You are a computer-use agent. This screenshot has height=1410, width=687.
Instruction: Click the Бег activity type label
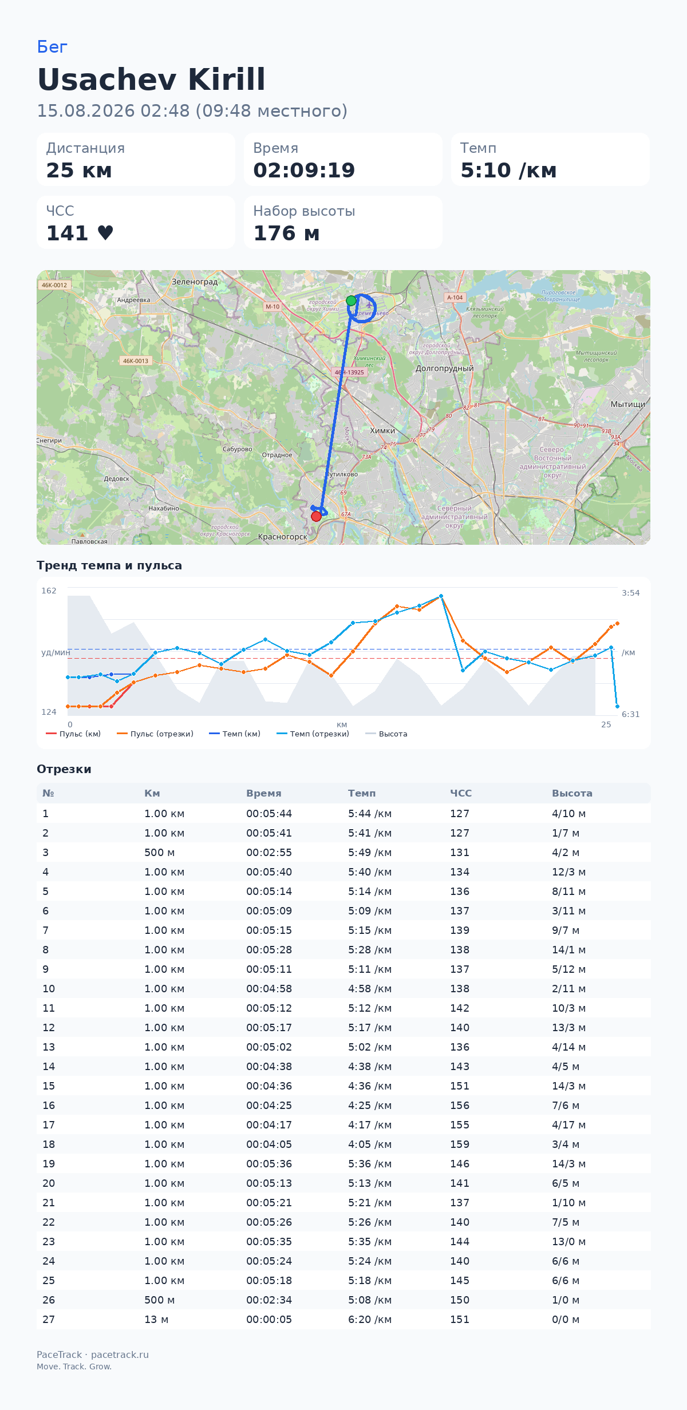tap(52, 47)
